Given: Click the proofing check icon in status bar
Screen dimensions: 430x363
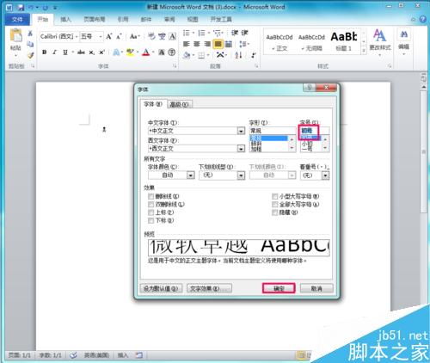Looking at the screenshot, I should click(73, 355).
